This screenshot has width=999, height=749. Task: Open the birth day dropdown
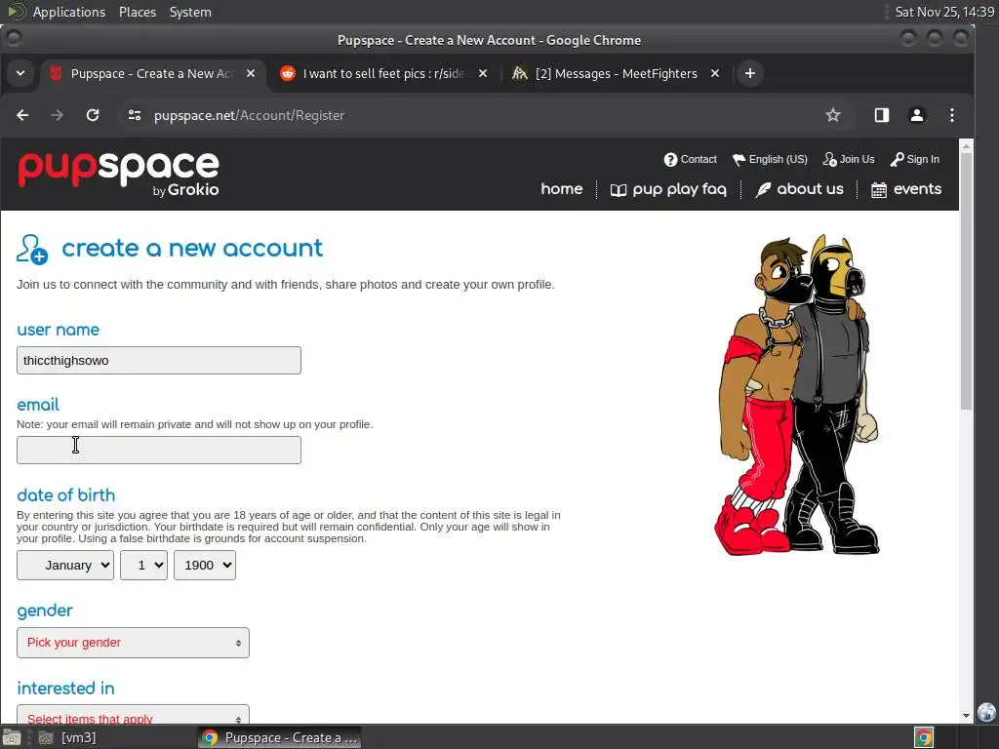coord(144,566)
